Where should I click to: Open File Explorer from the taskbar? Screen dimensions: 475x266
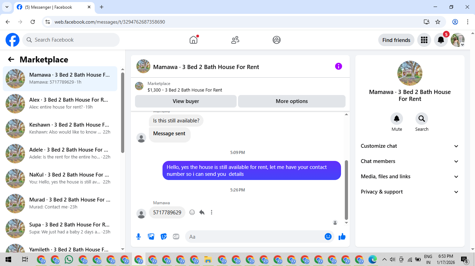click(208, 259)
